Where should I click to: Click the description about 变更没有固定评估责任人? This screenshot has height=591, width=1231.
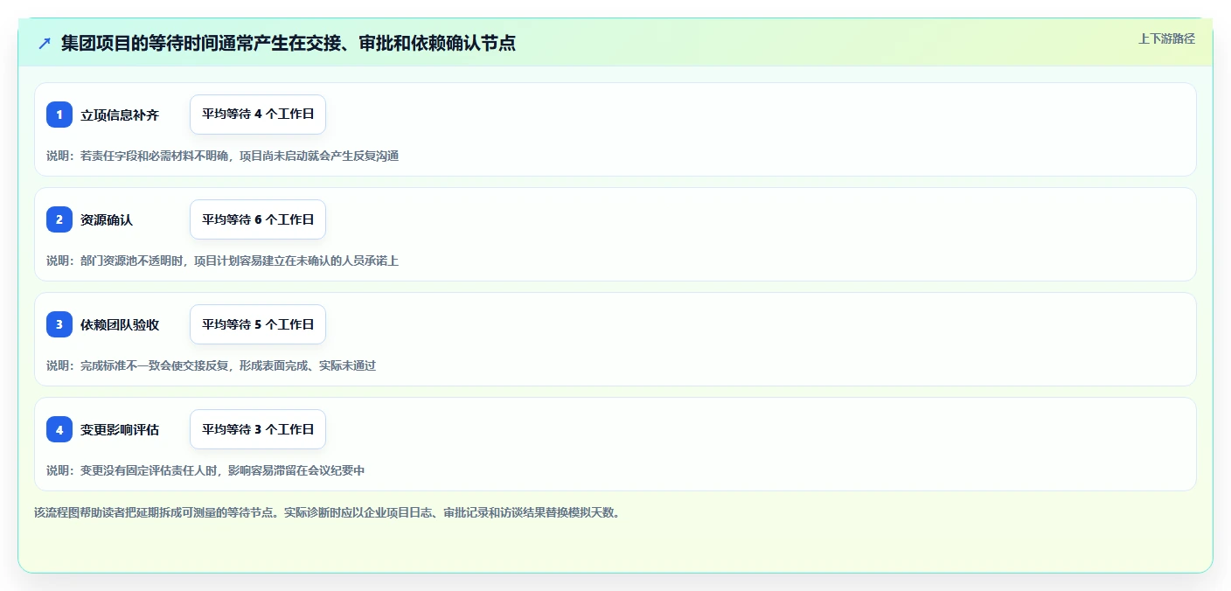click(205, 470)
